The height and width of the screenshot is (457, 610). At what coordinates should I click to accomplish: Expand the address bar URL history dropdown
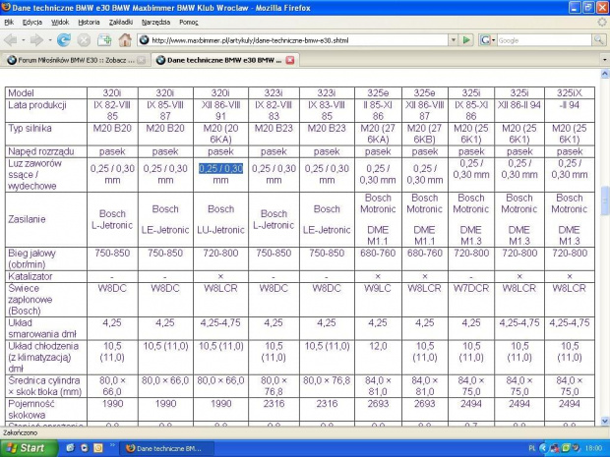tap(454, 40)
